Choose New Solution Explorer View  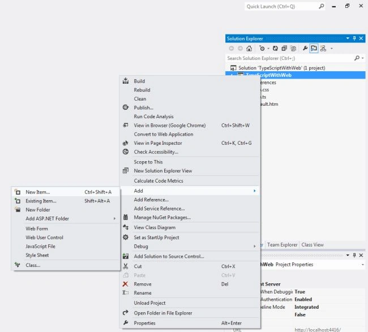tap(190, 171)
